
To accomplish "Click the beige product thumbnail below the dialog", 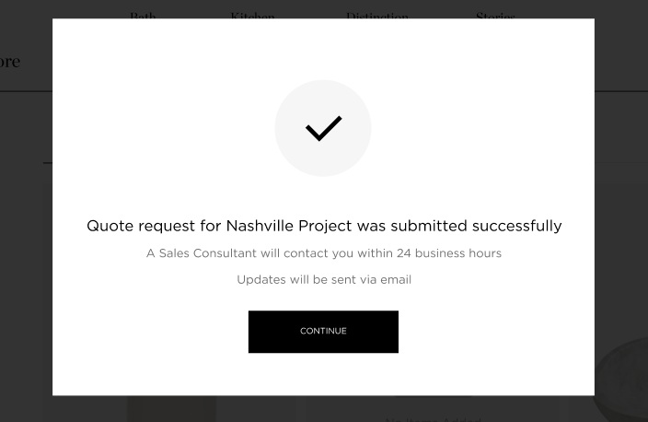I will [x=171, y=408].
